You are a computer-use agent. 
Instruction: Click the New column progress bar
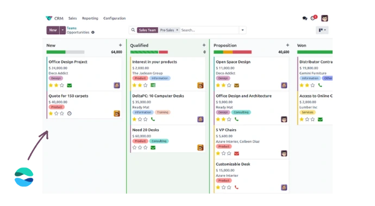tap(65, 52)
